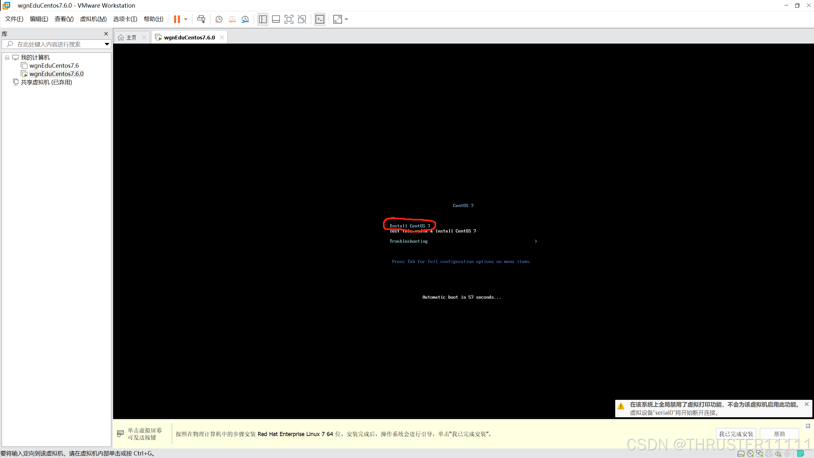Click the home icon on 主页 tab
Viewport: 814px width, 458px height.
coord(121,38)
